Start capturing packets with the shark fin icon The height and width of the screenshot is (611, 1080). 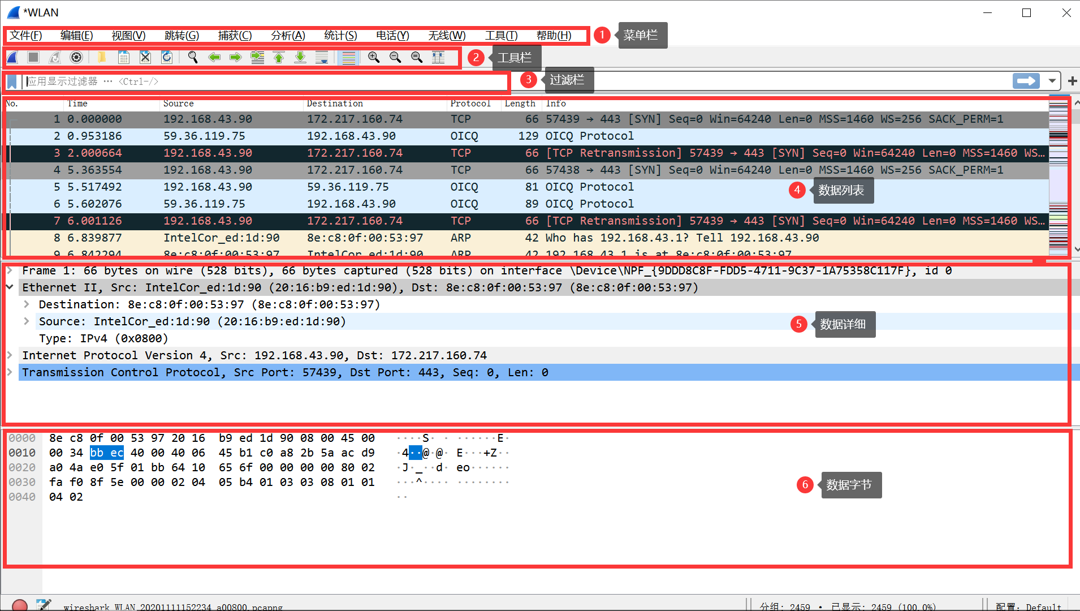13,57
